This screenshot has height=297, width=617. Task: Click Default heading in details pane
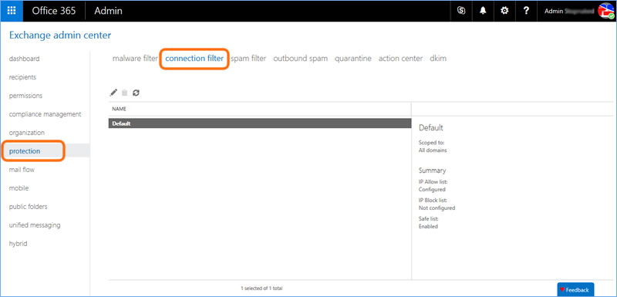pyautogui.click(x=431, y=128)
